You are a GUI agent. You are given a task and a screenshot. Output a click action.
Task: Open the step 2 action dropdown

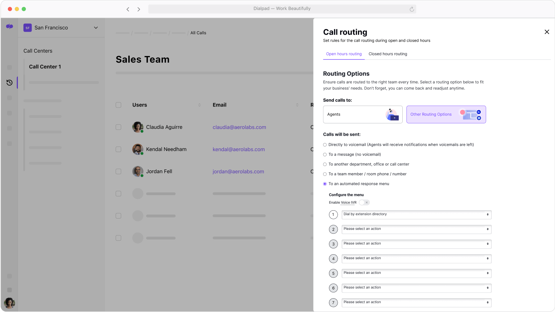click(x=416, y=229)
